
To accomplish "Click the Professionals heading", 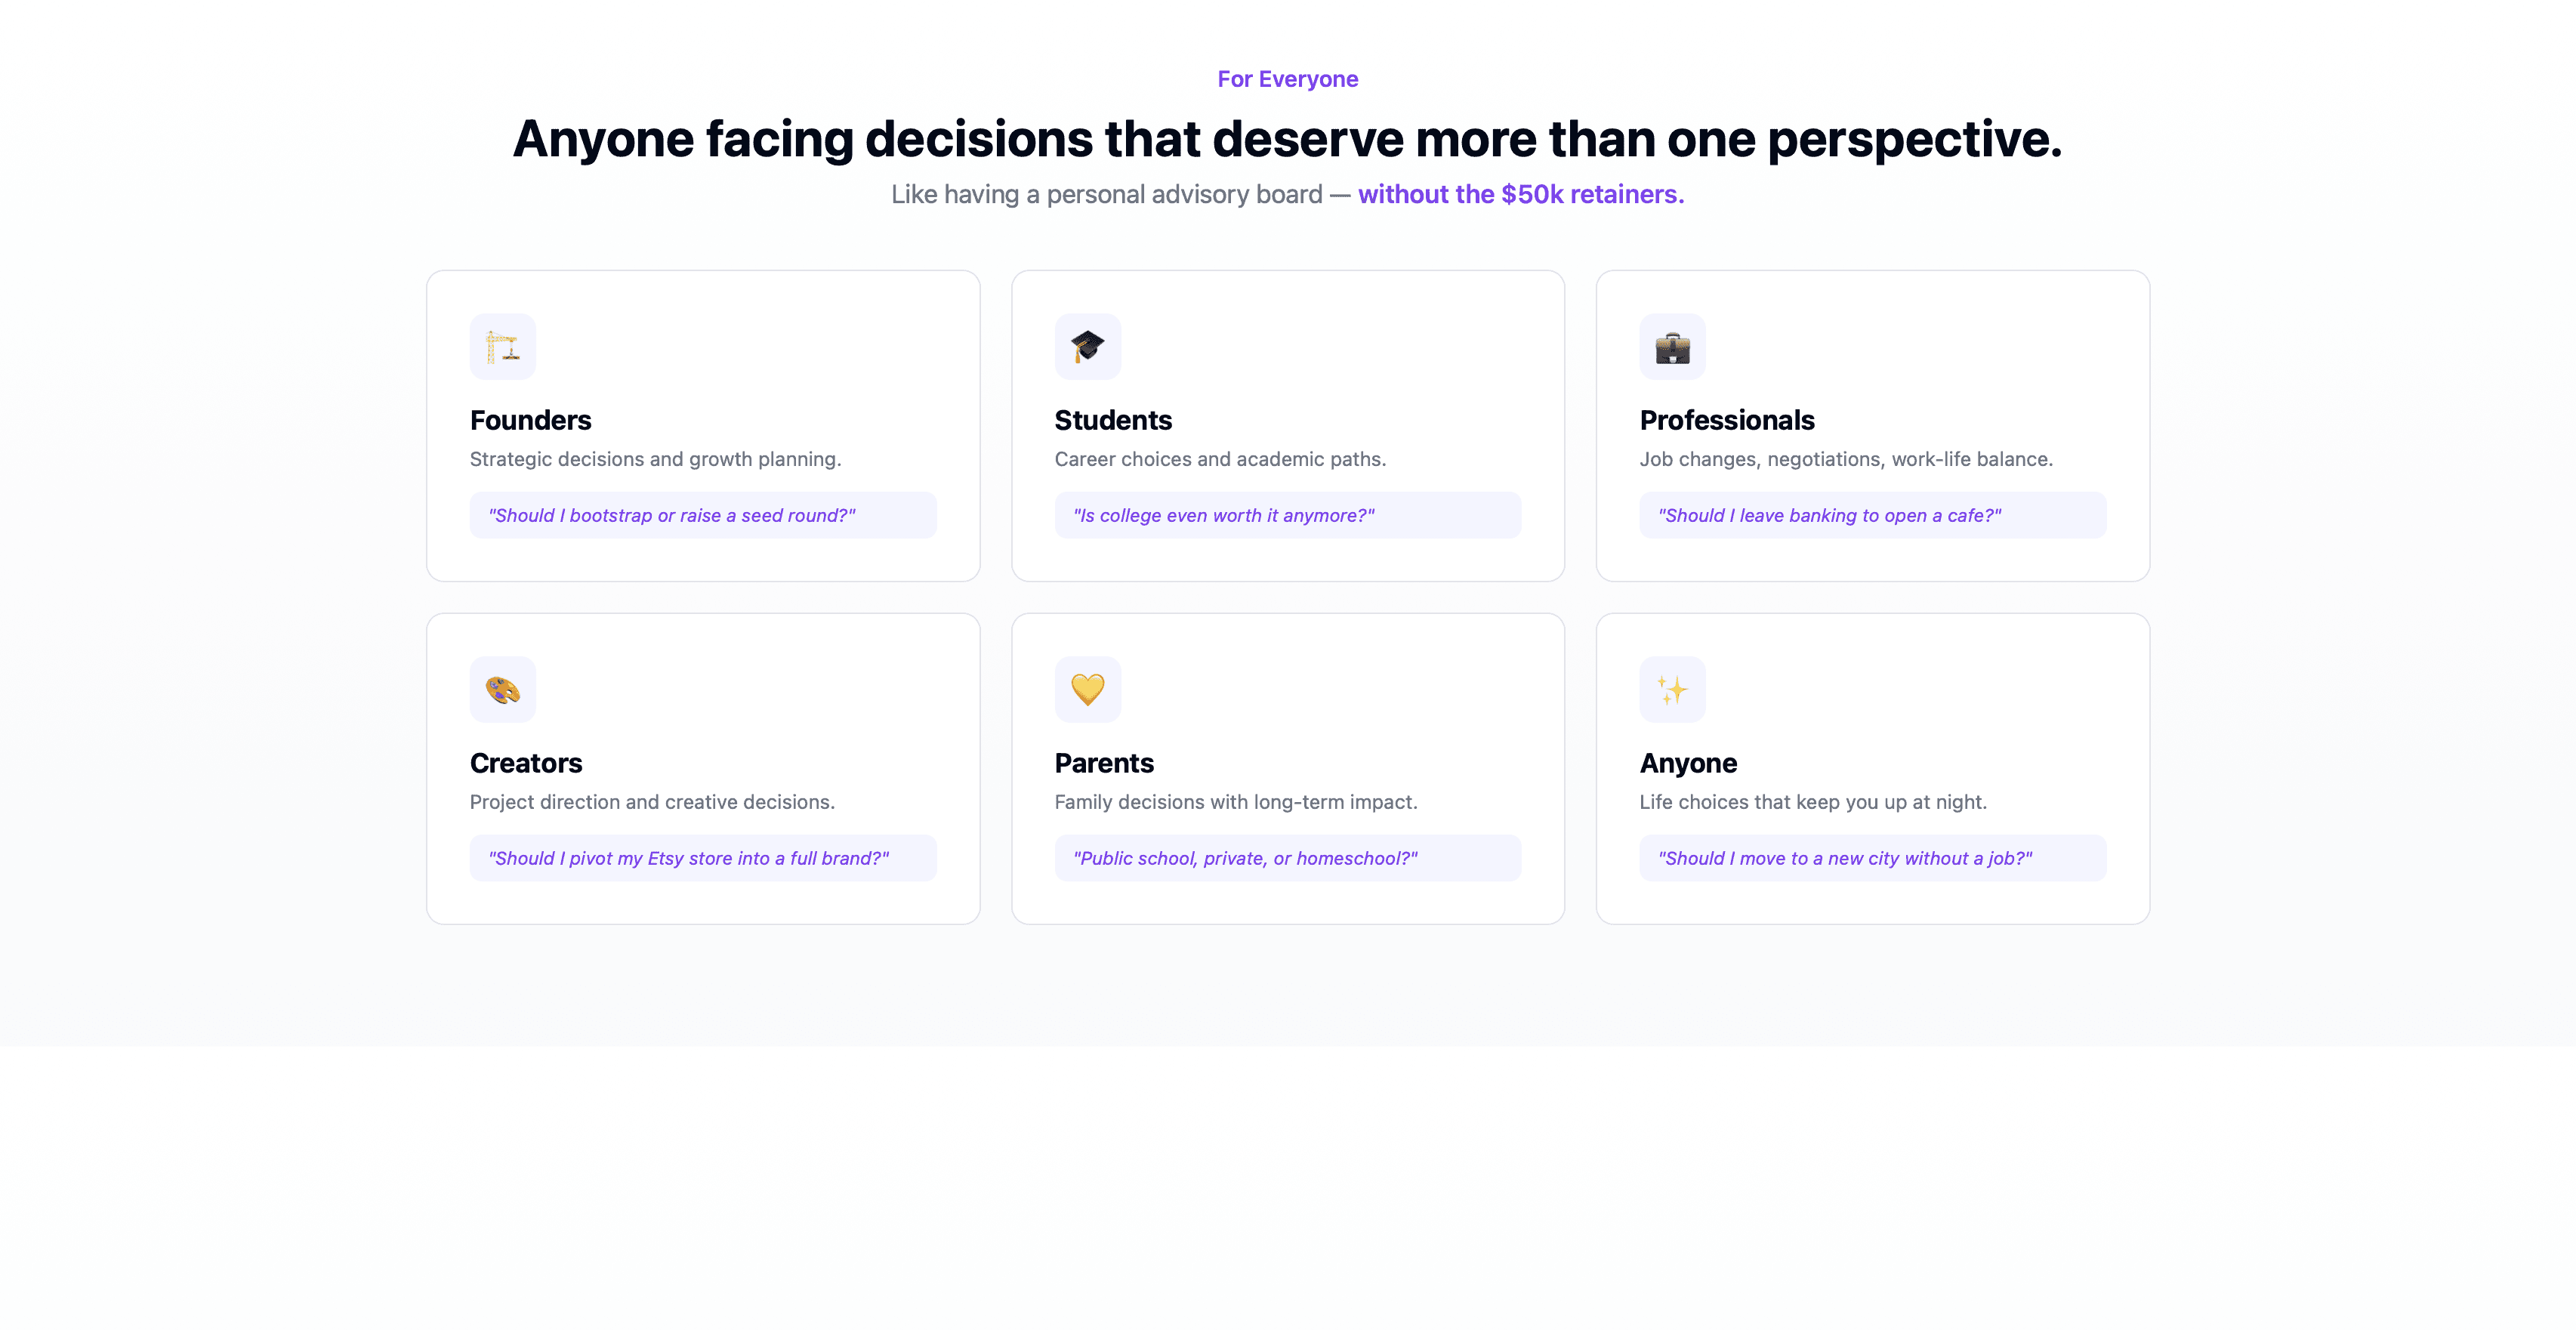I will coord(1727,420).
